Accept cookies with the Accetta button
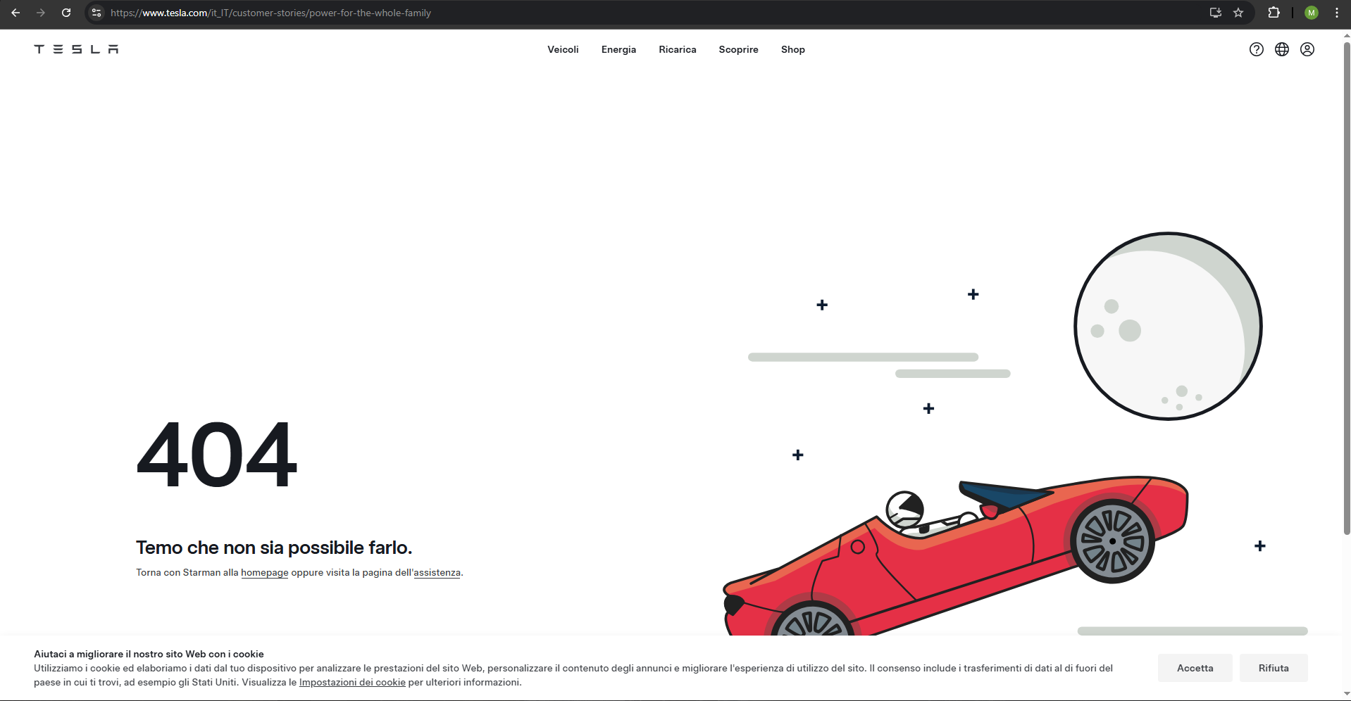The height and width of the screenshot is (701, 1351). pos(1195,668)
